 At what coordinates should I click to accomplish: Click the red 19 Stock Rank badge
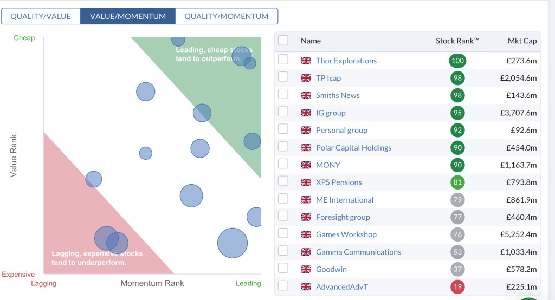[457, 286]
